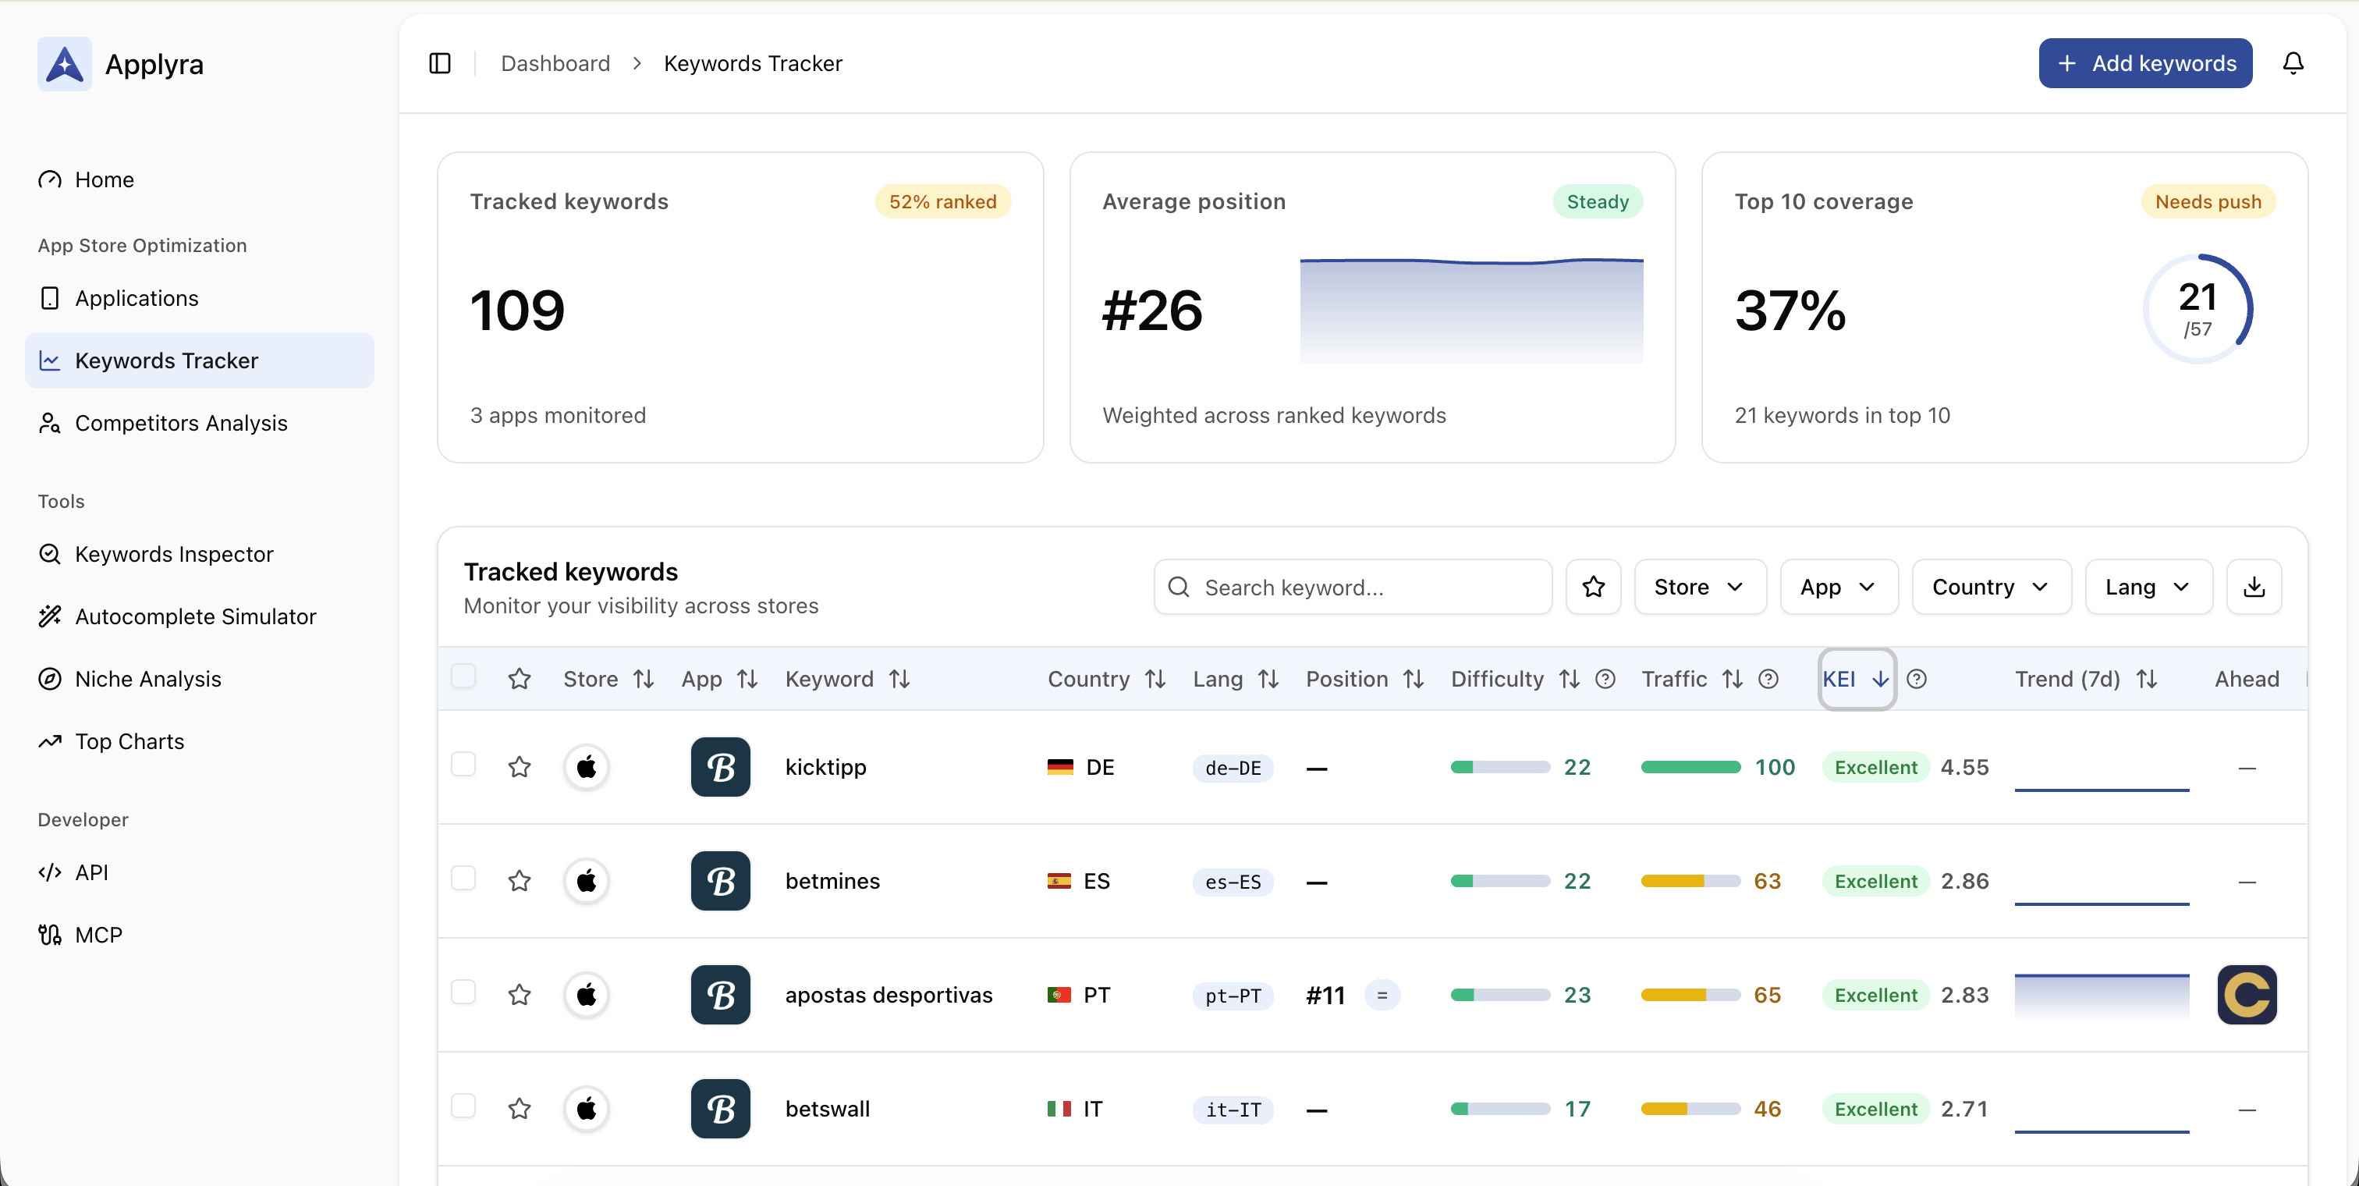Click the magnifier icon in search box

[1179, 587]
